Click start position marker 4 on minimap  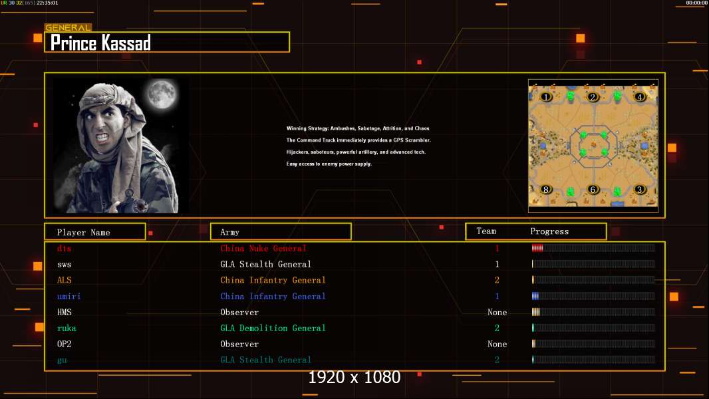[x=639, y=96]
